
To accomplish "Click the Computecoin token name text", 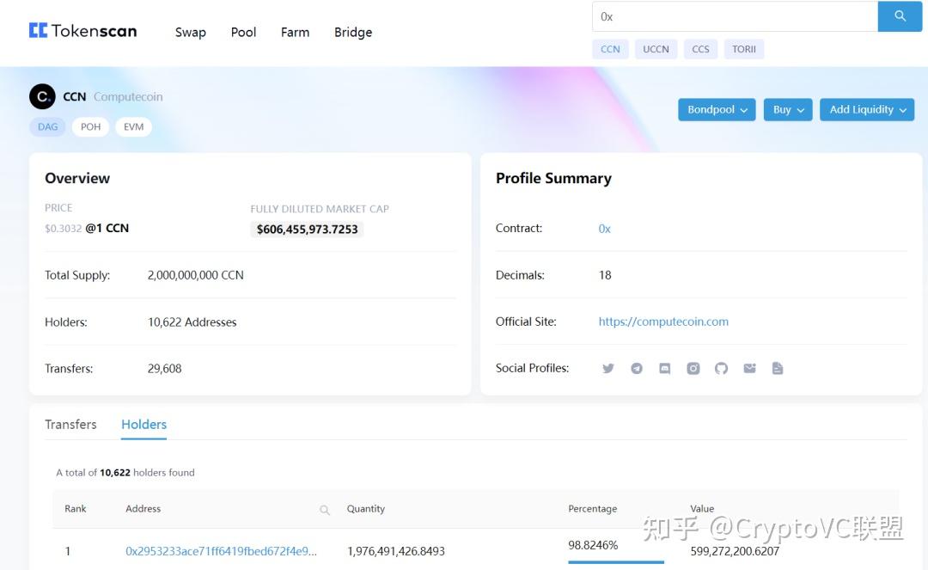I will (128, 96).
